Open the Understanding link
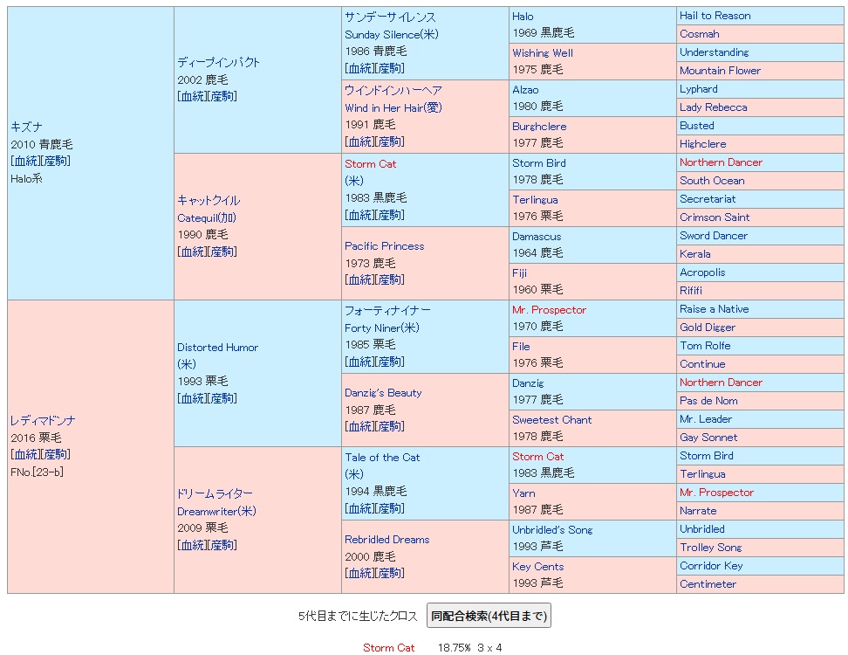The width and height of the screenshot is (848, 655). click(x=714, y=52)
